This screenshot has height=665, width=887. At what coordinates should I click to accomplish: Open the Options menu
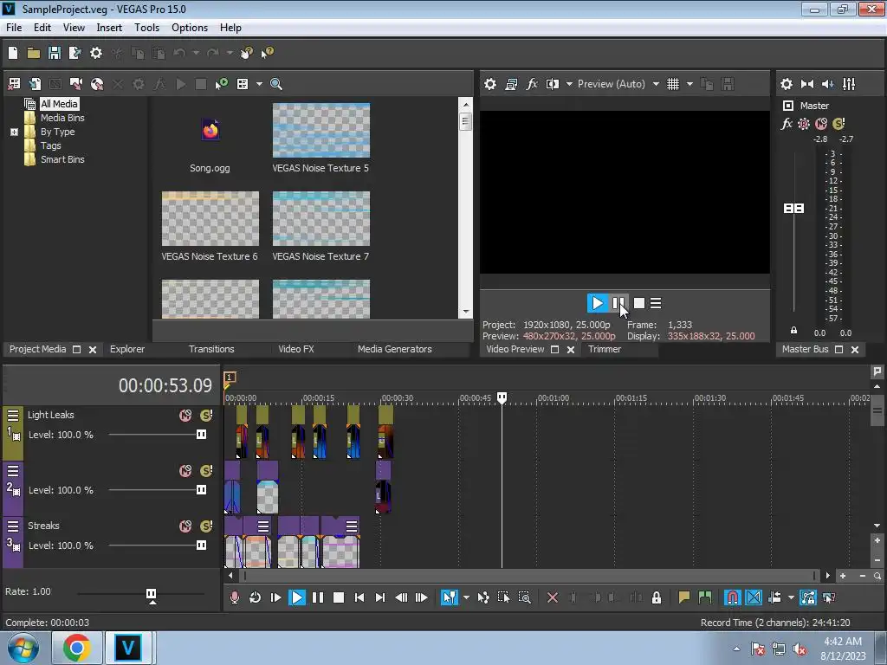pos(190,27)
